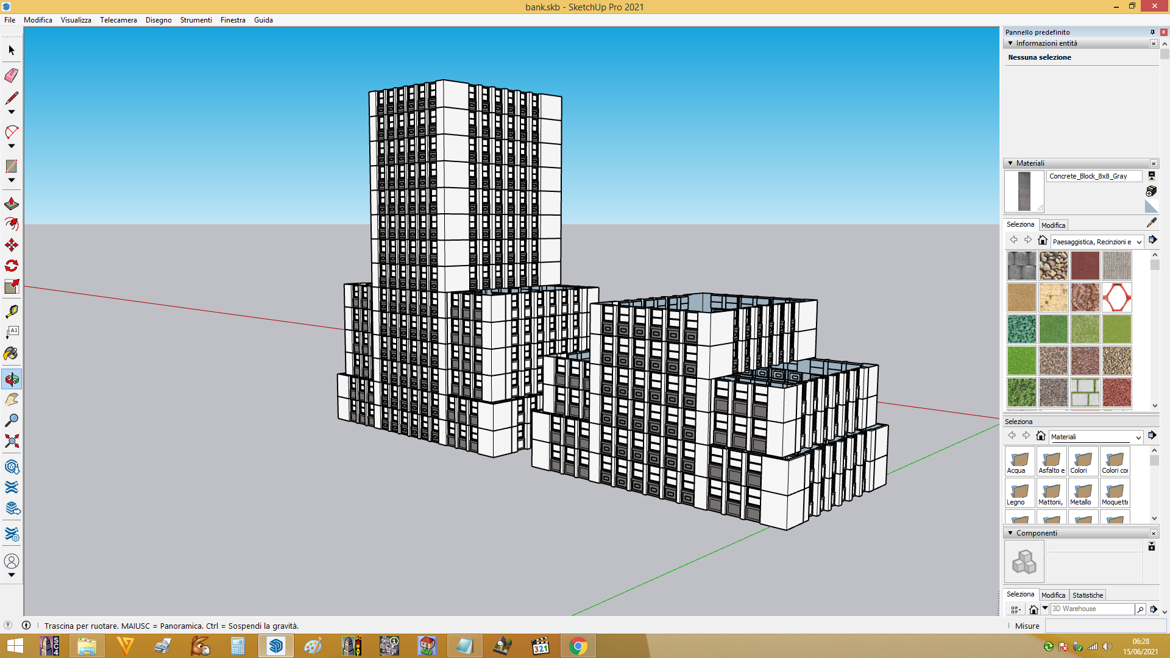The height and width of the screenshot is (658, 1170).
Task: Open the Acqua materials folder
Action: (1019, 461)
